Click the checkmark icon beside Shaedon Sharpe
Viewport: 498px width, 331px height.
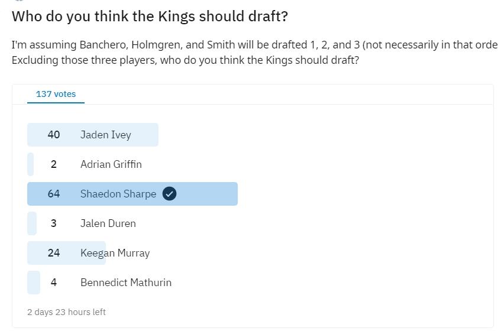[x=169, y=194]
